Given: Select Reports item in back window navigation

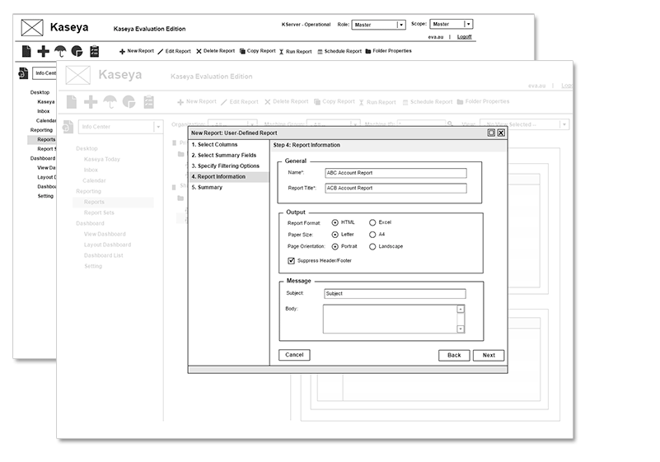Looking at the screenshot, I should [46, 140].
